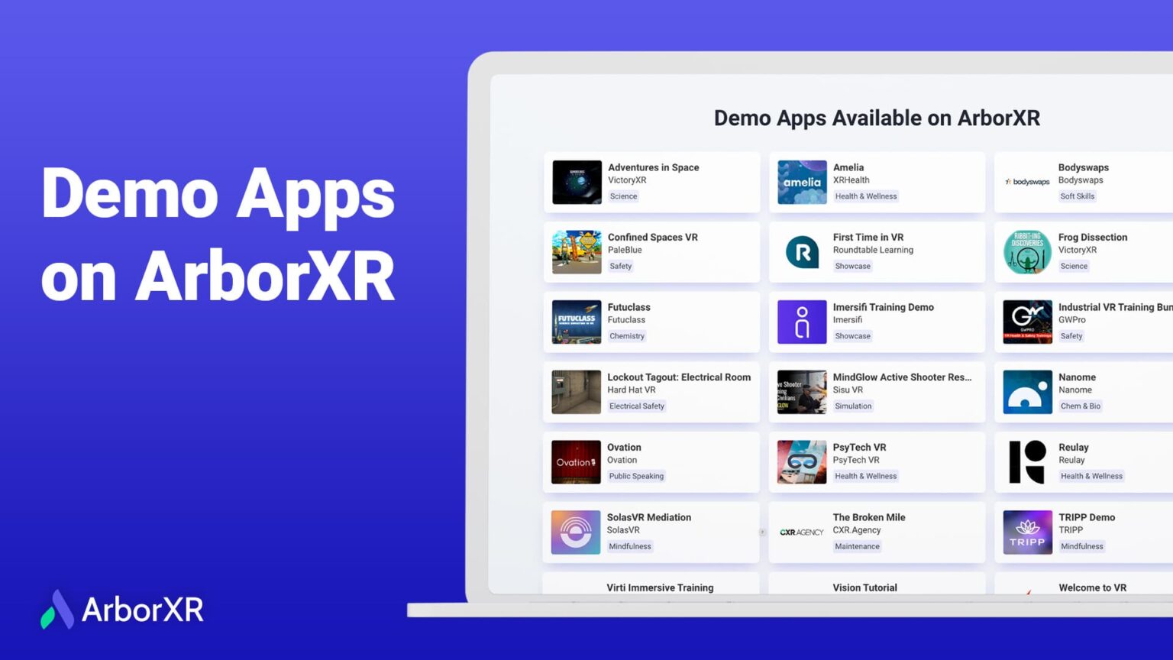Open the Confined Spaces VR thumbnail
The height and width of the screenshot is (660, 1173).
[577, 252]
